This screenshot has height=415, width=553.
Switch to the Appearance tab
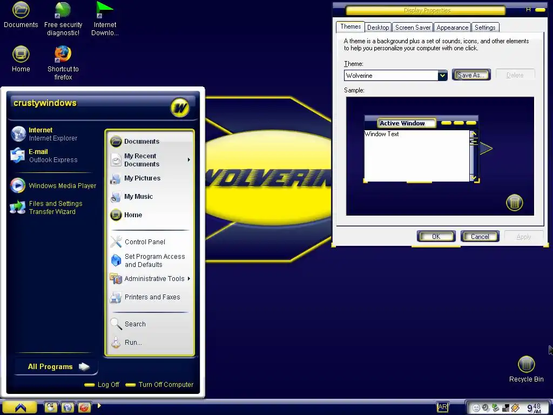point(452,28)
